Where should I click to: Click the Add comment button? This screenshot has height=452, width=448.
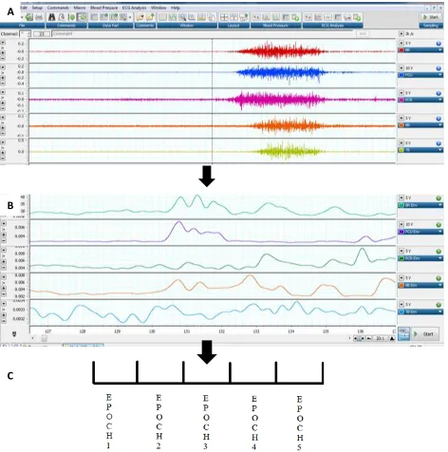363,33
